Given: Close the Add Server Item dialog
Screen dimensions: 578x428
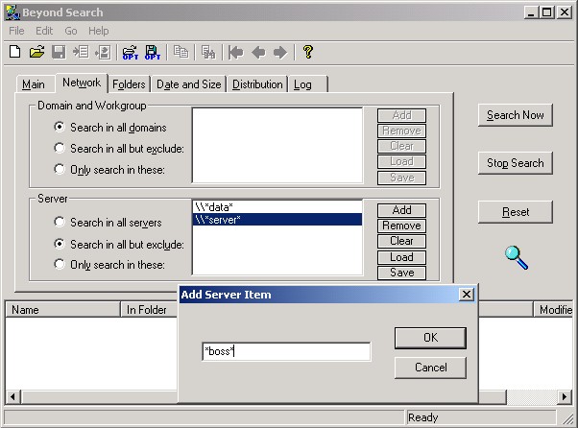Looking at the screenshot, I should pyautogui.click(x=467, y=295).
